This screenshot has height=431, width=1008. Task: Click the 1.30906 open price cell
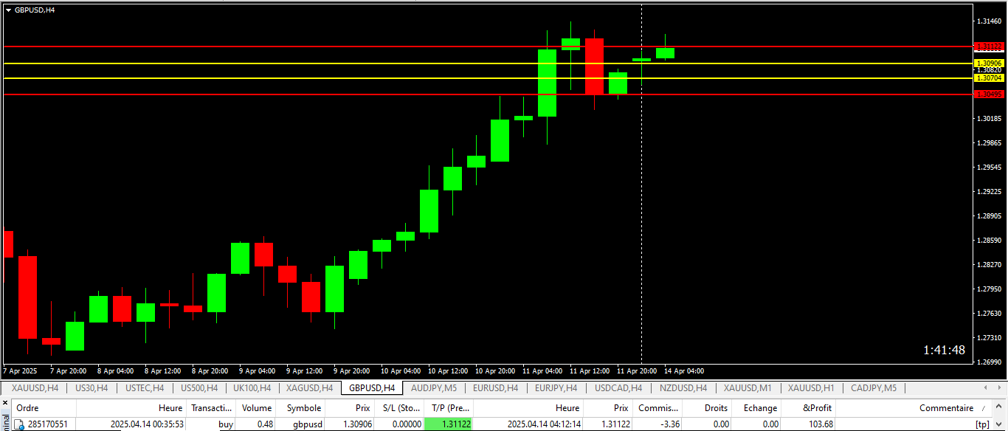coord(356,424)
